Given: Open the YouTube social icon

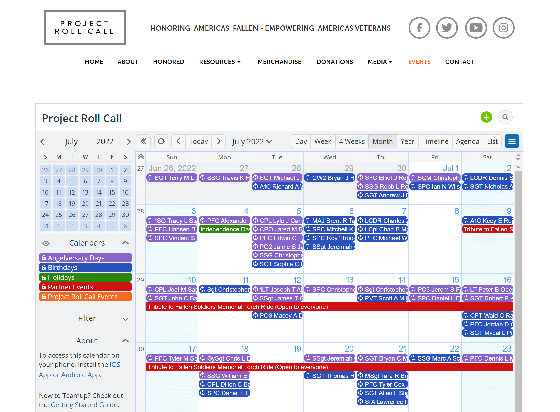Looking at the screenshot, I should pos(476,28).
